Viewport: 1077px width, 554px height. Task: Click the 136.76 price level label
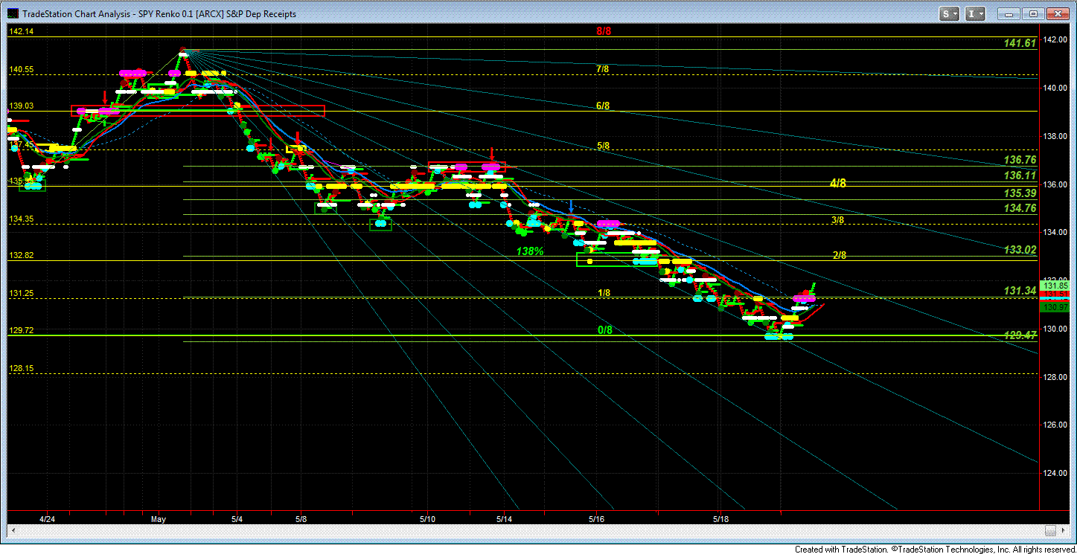(x=1020, y=160)
